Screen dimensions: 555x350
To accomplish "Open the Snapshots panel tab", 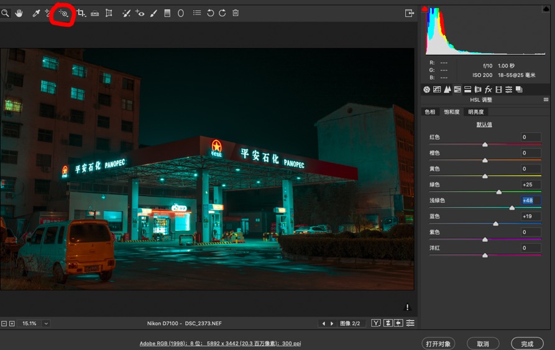I will pyautogui.click(x=519, y=89).
